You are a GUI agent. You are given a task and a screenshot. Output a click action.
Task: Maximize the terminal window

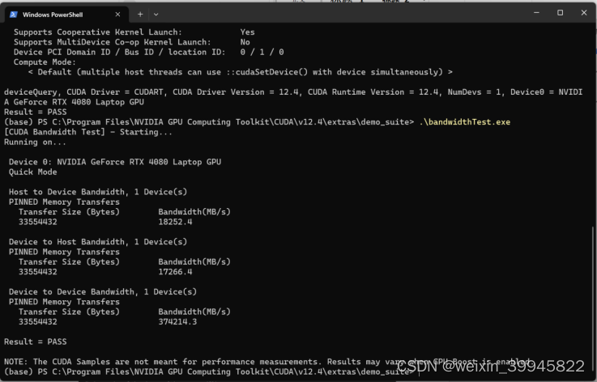[560, 13]
